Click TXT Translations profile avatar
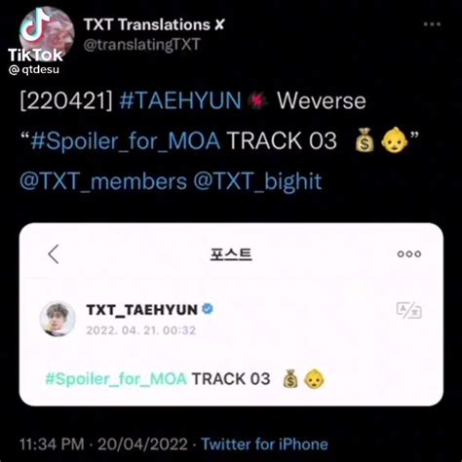Screen dimensions: 462x462 [47, 34]
